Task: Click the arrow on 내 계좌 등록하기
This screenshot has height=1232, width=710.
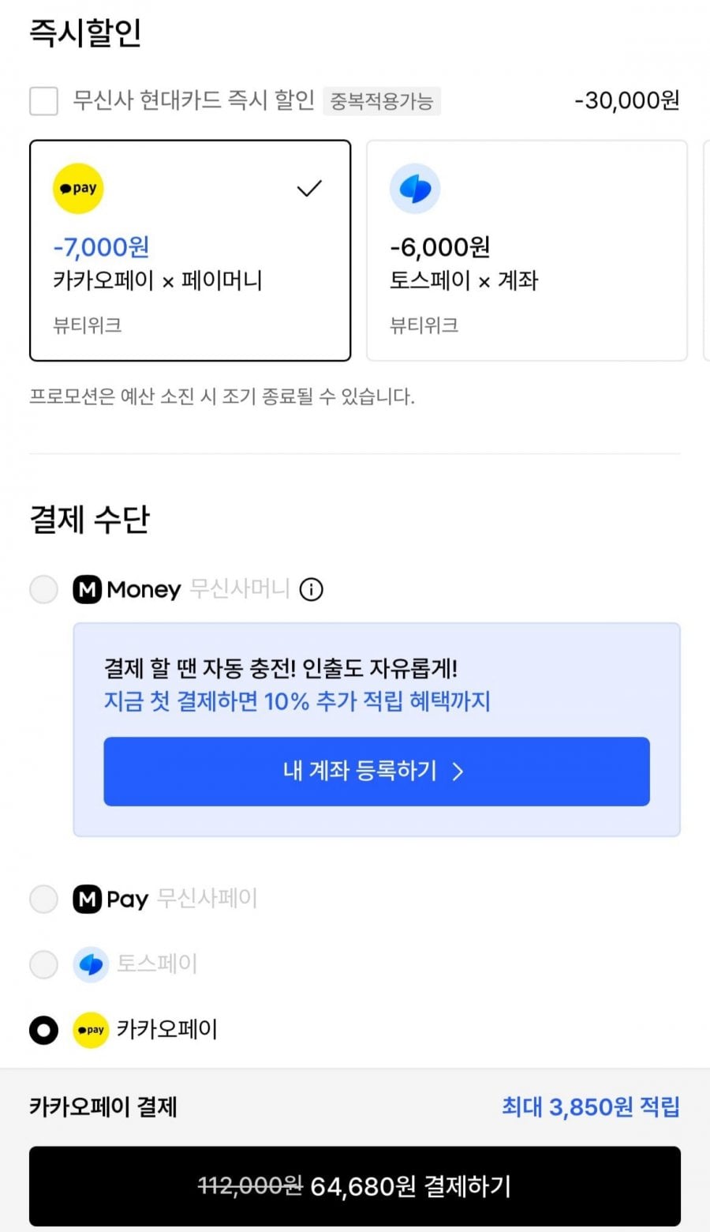Action: click(x=458, y=772)
